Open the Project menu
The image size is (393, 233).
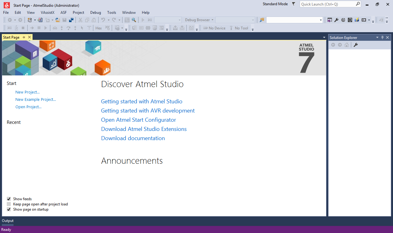point(79,13)
